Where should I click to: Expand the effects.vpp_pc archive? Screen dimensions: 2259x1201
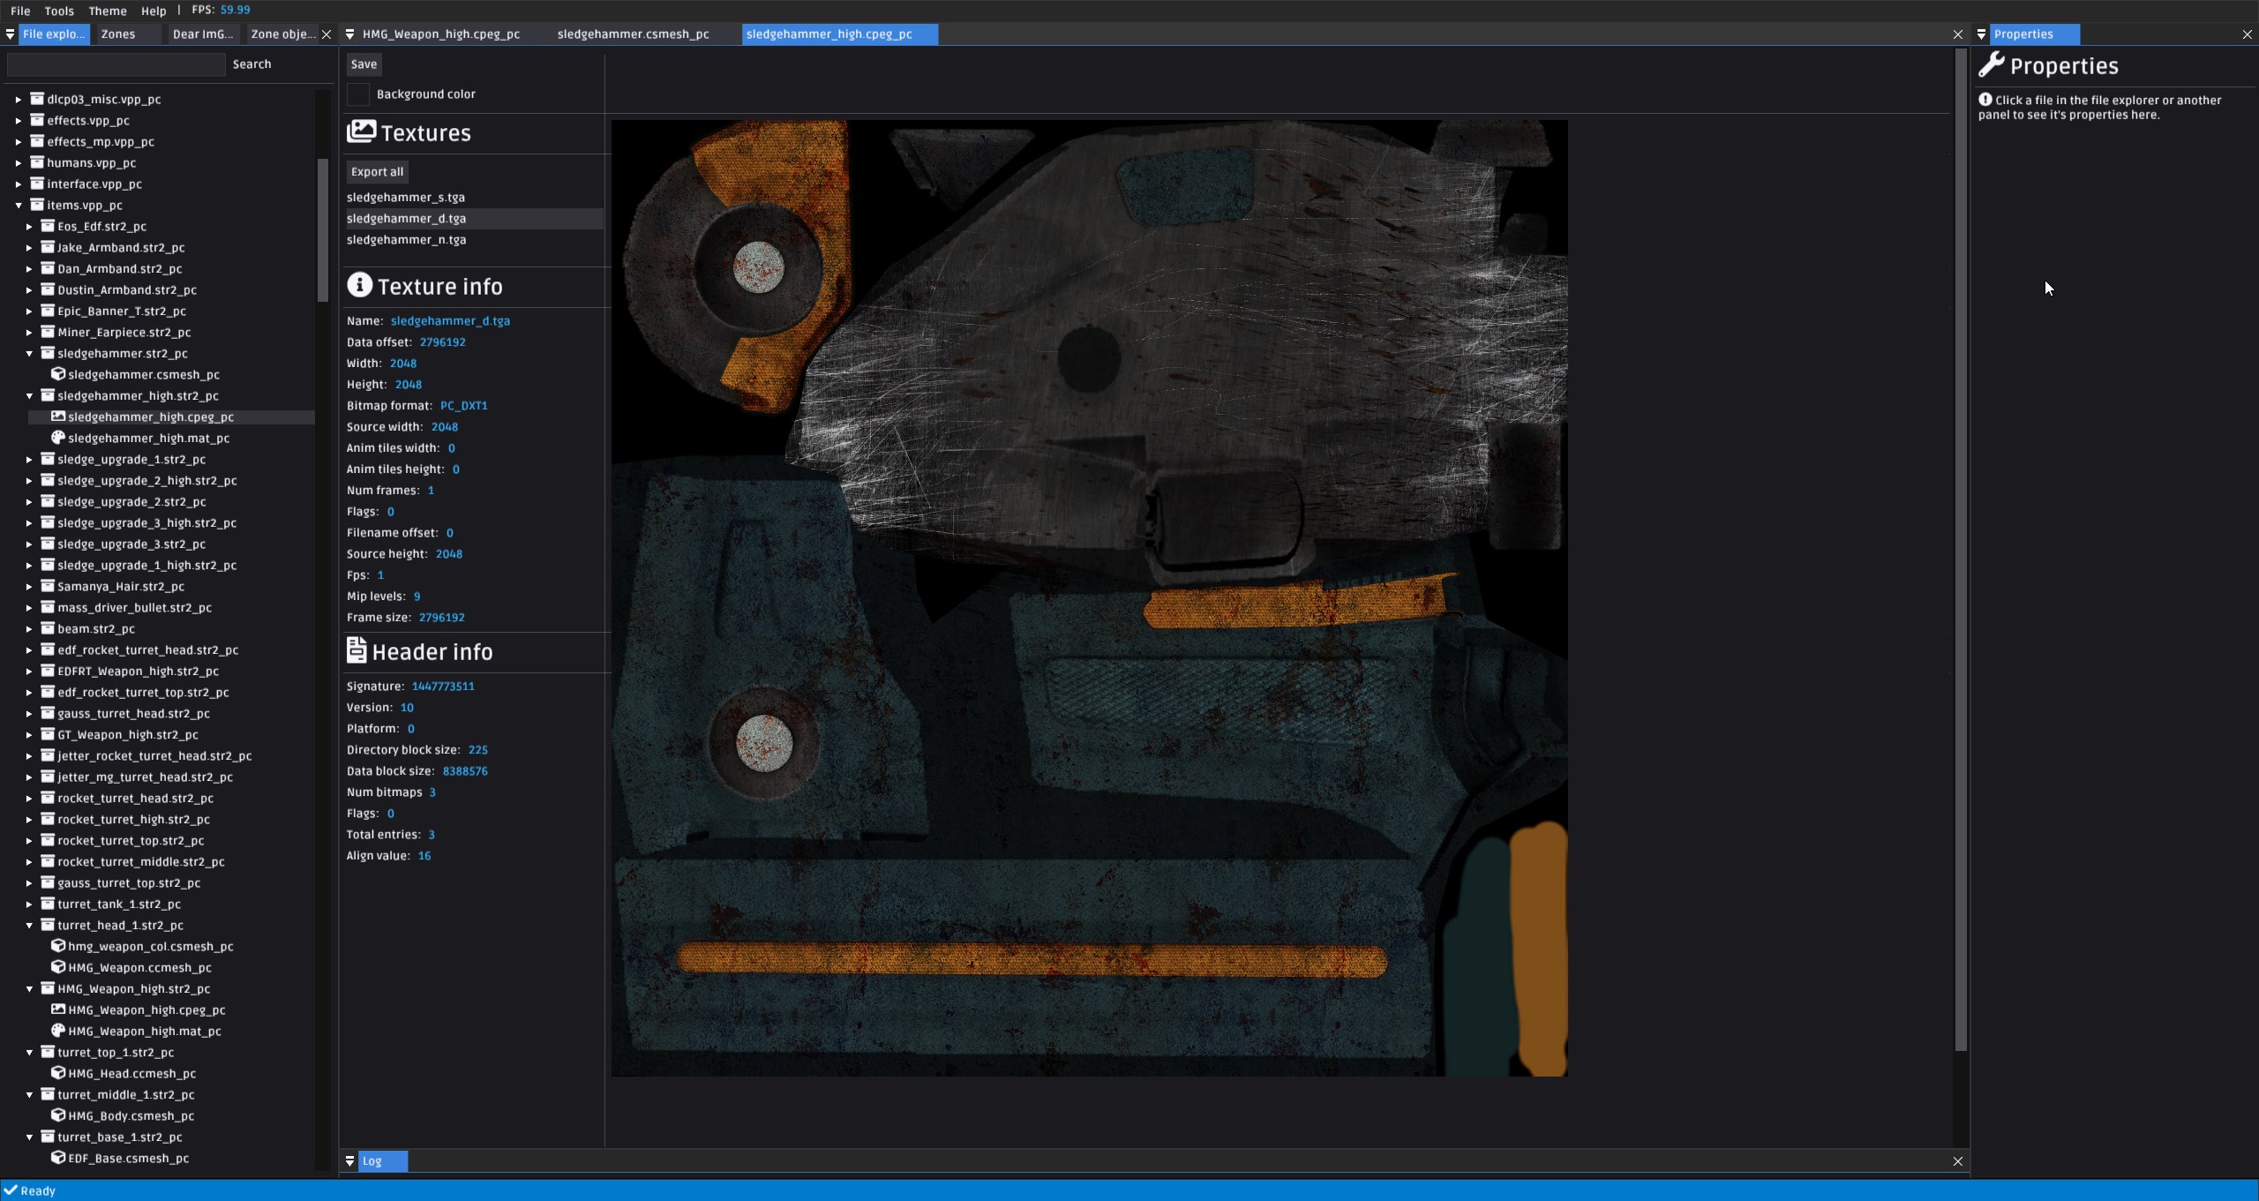coord(19,121)
